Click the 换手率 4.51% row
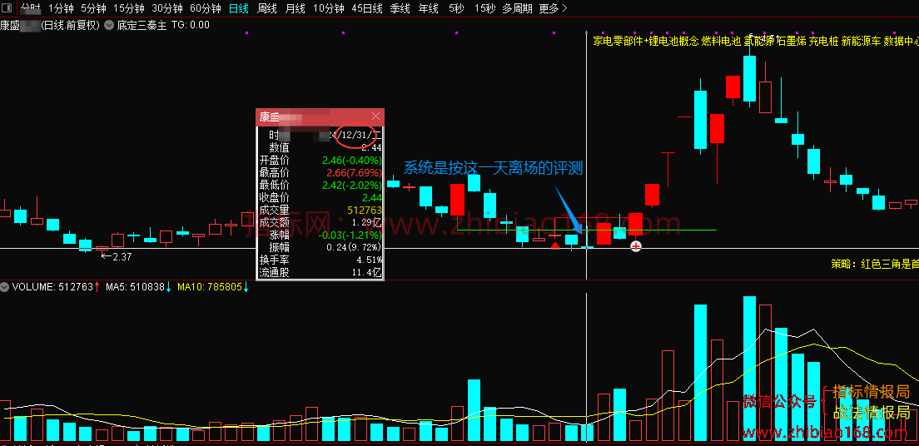The image size is (919, 446). pos(320,260)
